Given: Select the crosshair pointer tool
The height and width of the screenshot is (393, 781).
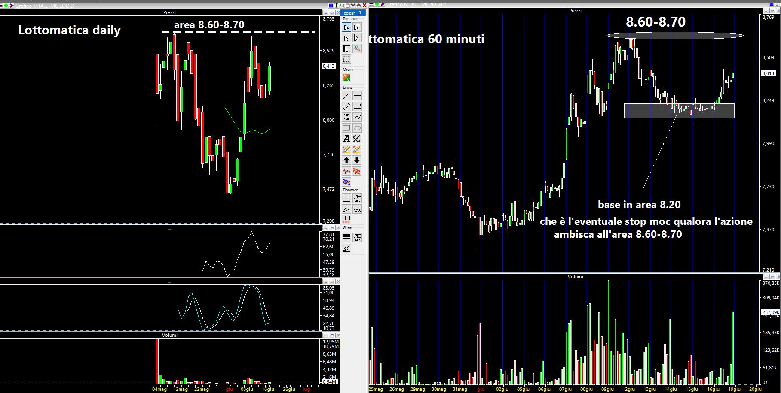Looking at the screenshot, I should (346, 49).
